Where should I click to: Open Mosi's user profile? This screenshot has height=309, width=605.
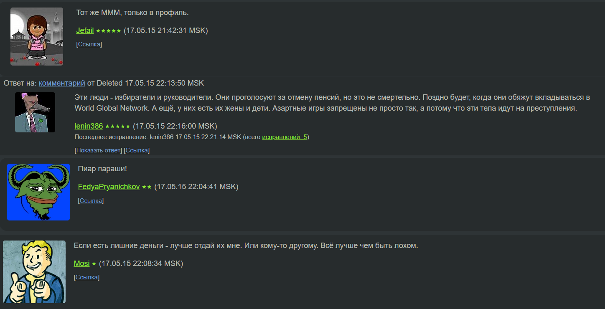point(81,263)
